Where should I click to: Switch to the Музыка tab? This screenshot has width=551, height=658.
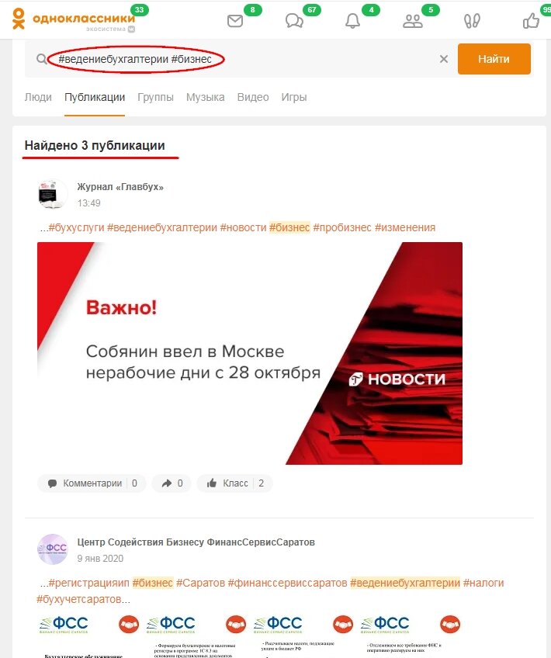coord(205,97)
